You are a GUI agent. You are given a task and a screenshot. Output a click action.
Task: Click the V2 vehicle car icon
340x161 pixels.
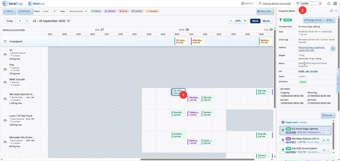click(x=5, y=54)
